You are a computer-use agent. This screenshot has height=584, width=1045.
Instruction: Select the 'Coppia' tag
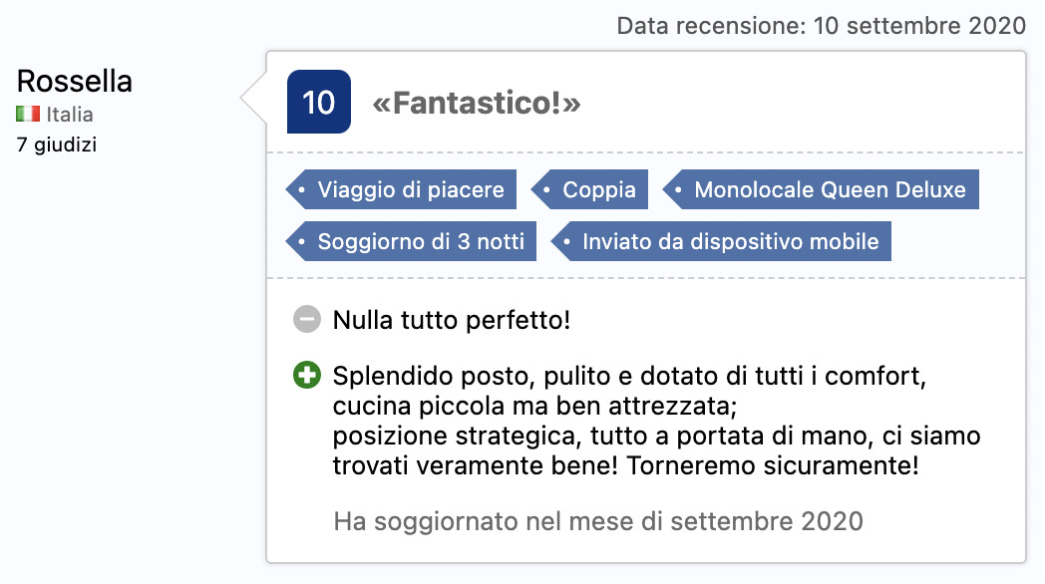pyautogui.click(x=590, y=189)
